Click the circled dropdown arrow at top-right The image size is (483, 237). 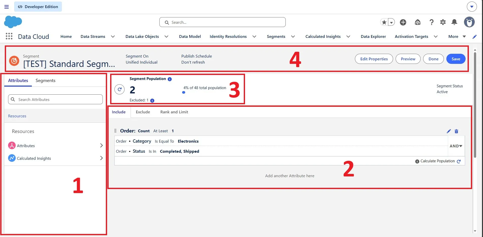tap(472, 7)
